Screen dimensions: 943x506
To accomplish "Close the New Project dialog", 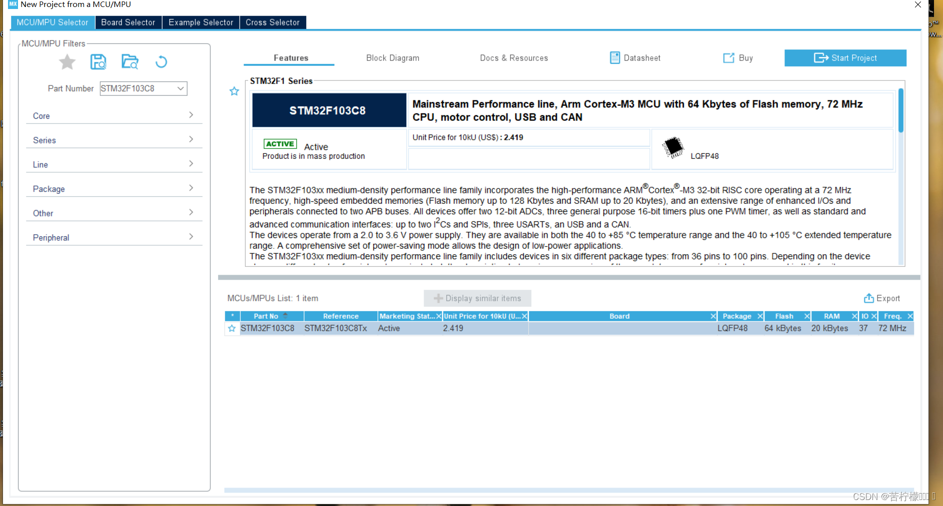I will 918,4.
